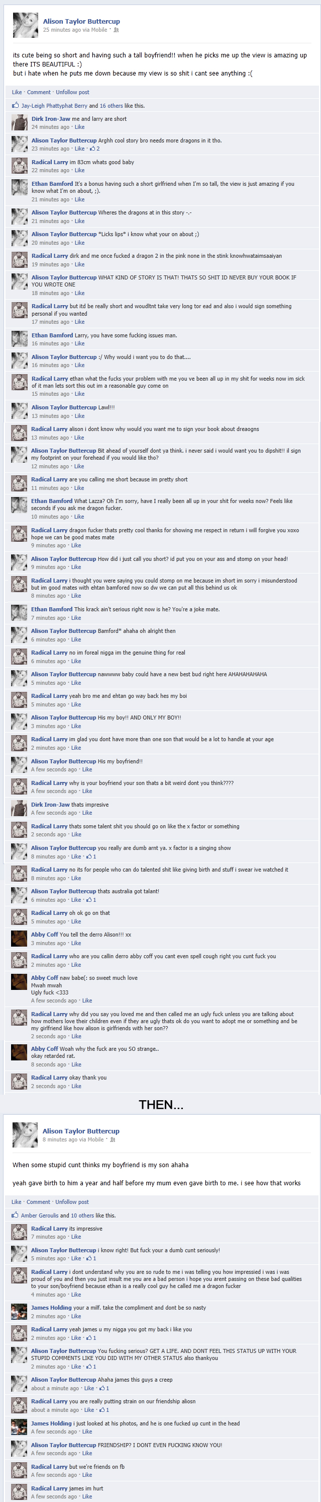This screenshot has width=321, height=1502.
Task: Open Abby Coff's avatar on "You tell the derro Alison" comment
Action: coord(20,938)
